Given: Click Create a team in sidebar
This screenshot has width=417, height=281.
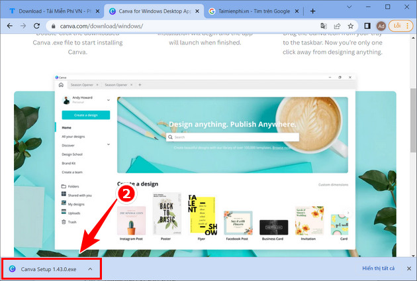Looking at the screenshot, I should pos(72,172).
